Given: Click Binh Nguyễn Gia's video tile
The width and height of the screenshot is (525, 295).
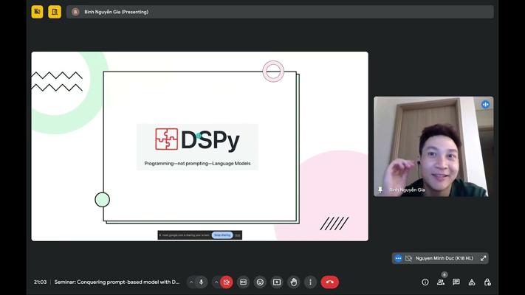Looking at the screenshot, I should (433, 146).
